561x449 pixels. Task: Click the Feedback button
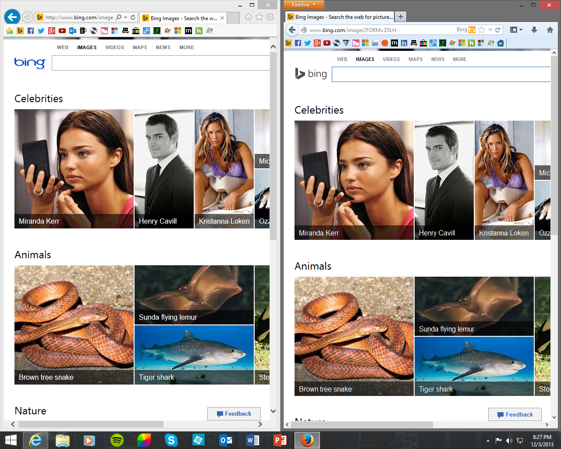[515, 414]
